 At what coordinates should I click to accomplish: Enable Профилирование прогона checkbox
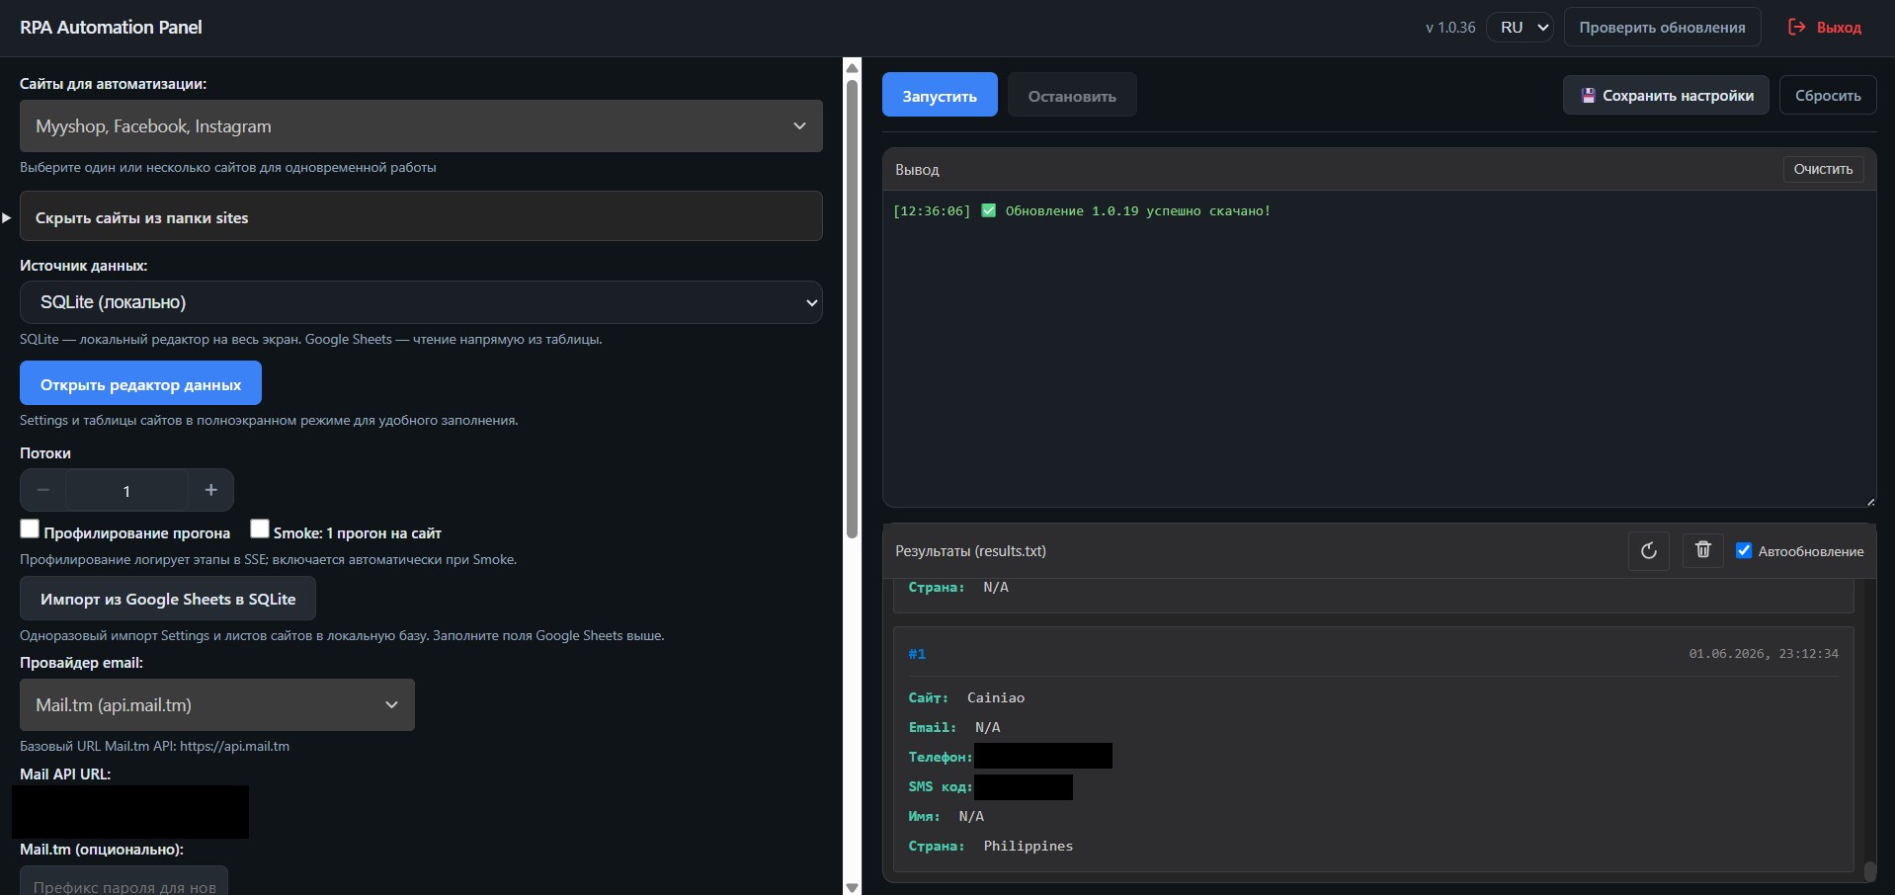coord(30,529)
